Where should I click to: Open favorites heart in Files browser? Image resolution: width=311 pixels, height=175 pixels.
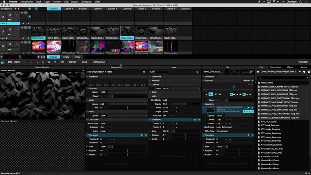pyautogui.click(x=304, y=72)
